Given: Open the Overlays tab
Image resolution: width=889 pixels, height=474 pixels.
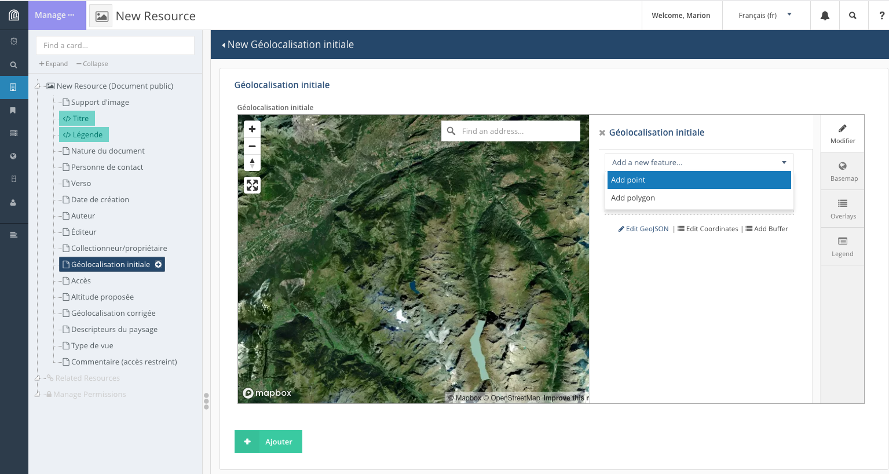Looking at the screenshot, I should point(843,209).
